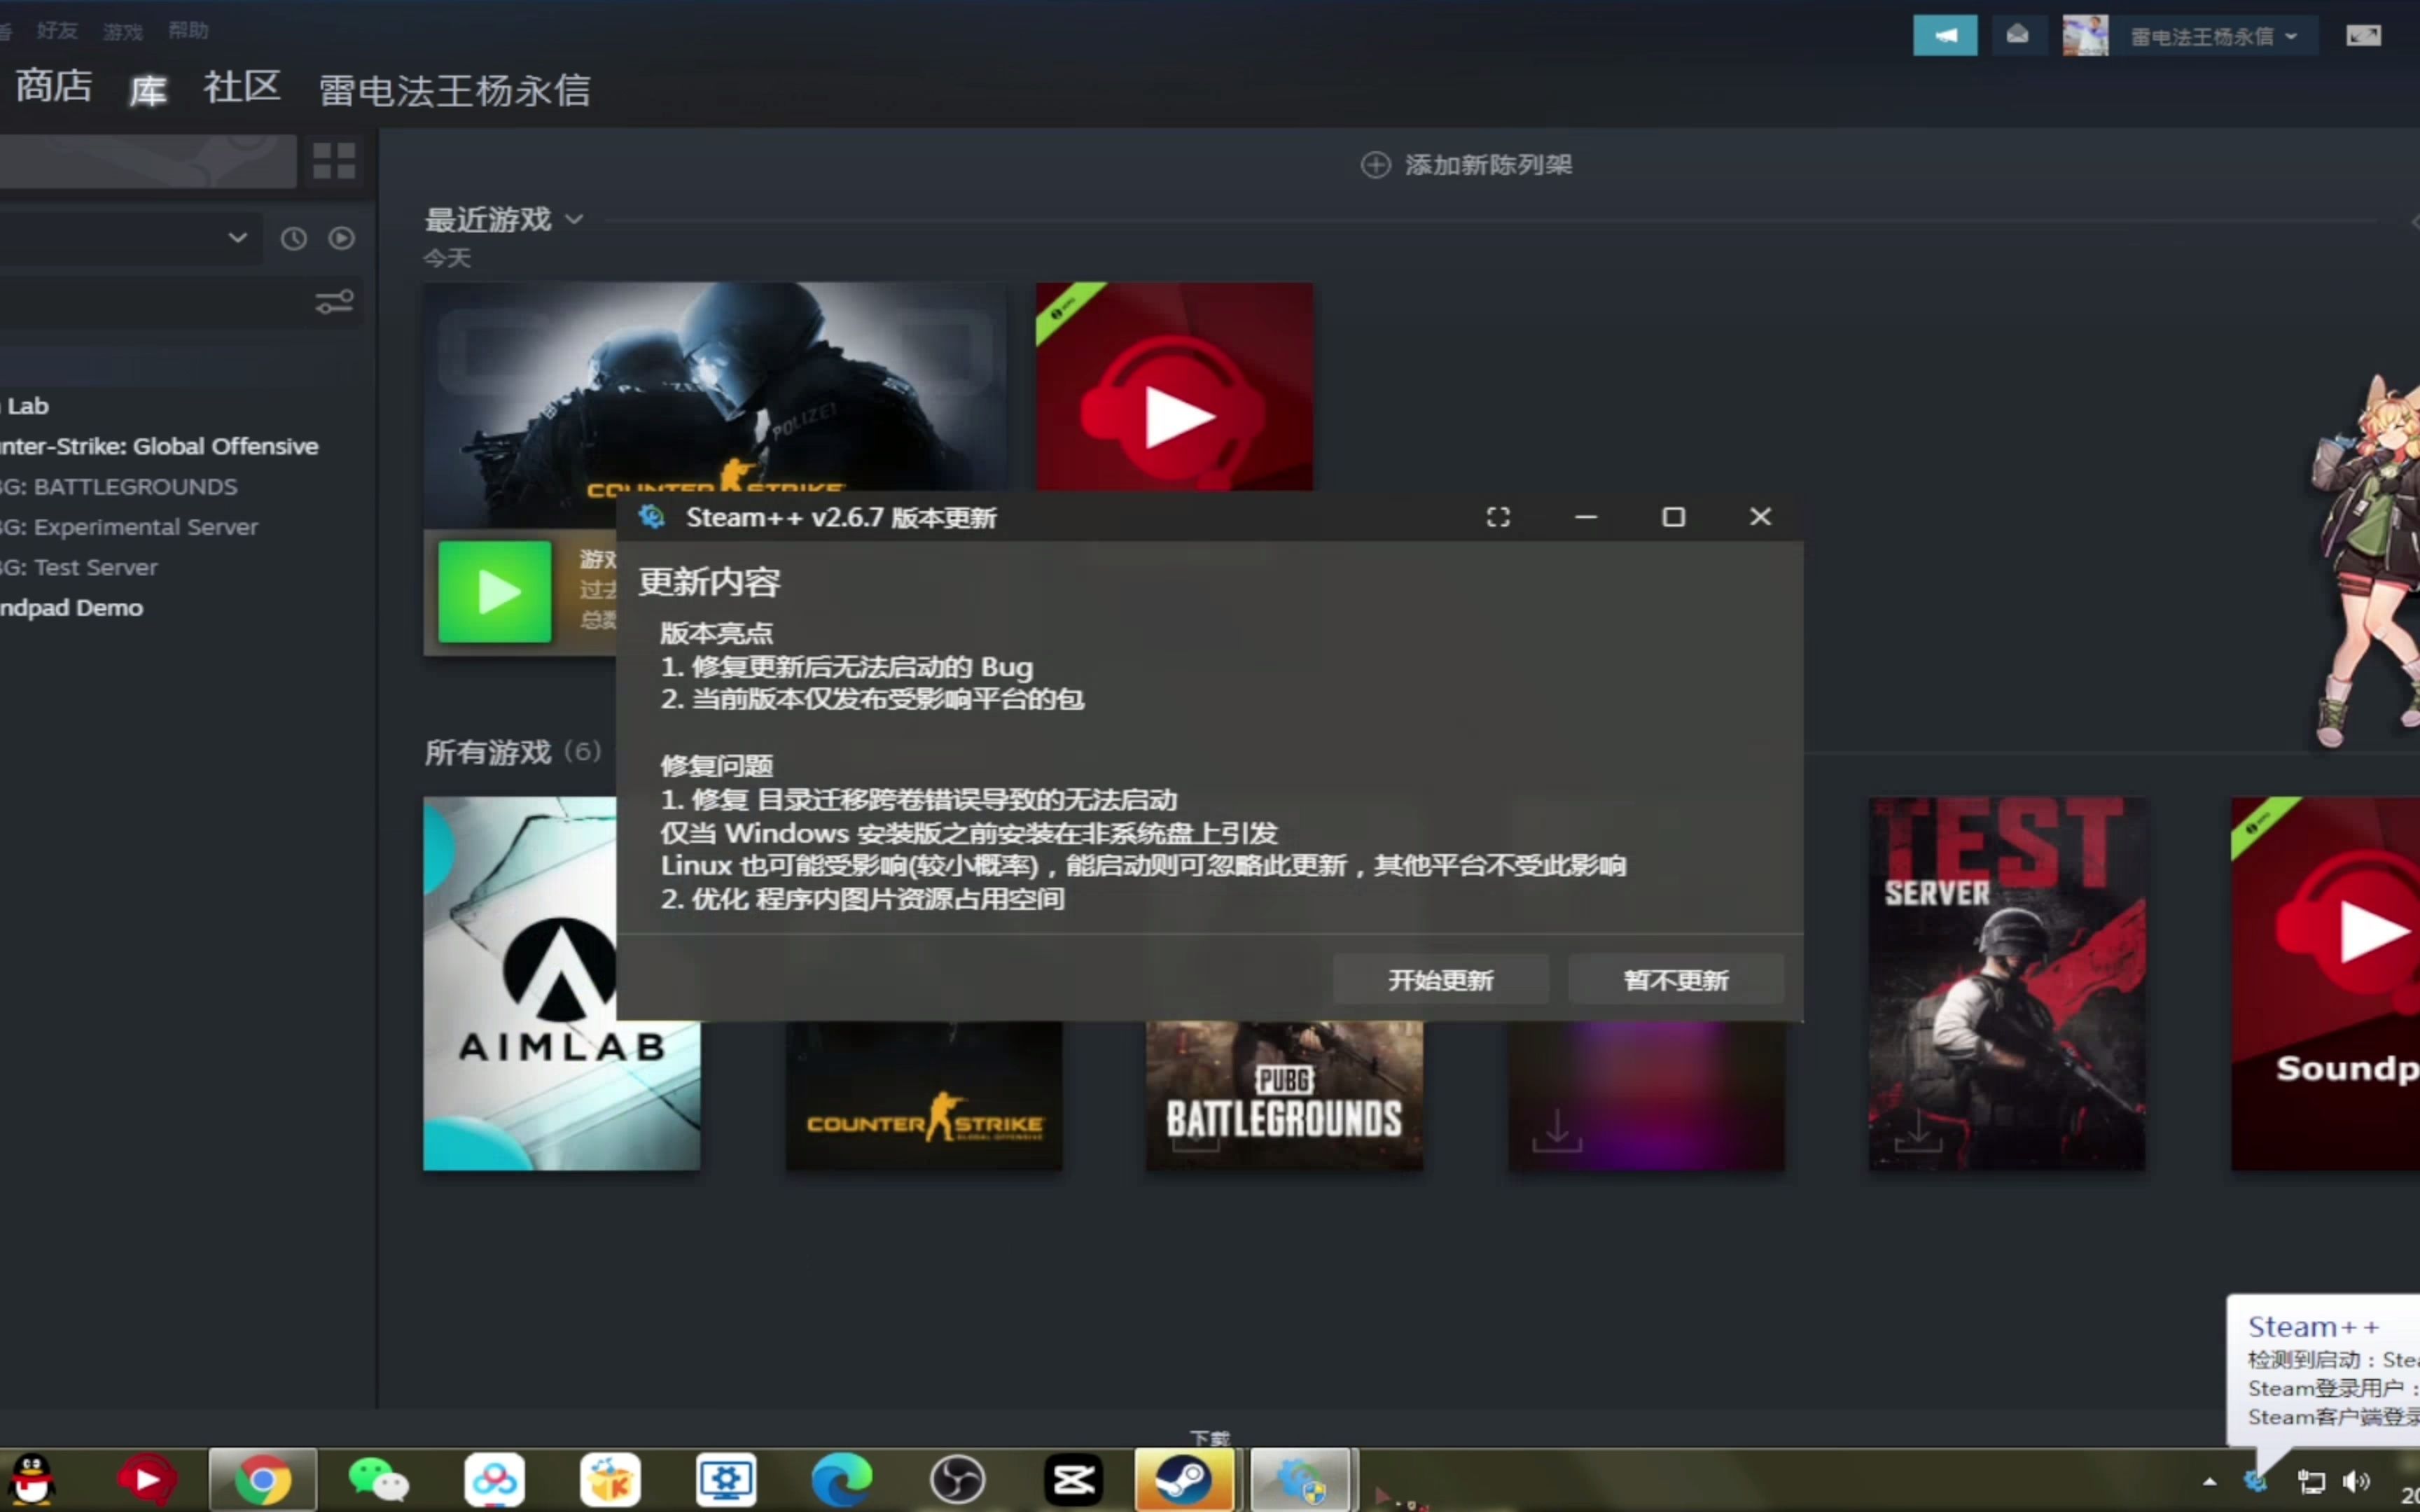Show hidden system tray icons arrow
The width and height of the screenshot is (2420, 1512).
pyautogui.click(x=2209, y=1481)
